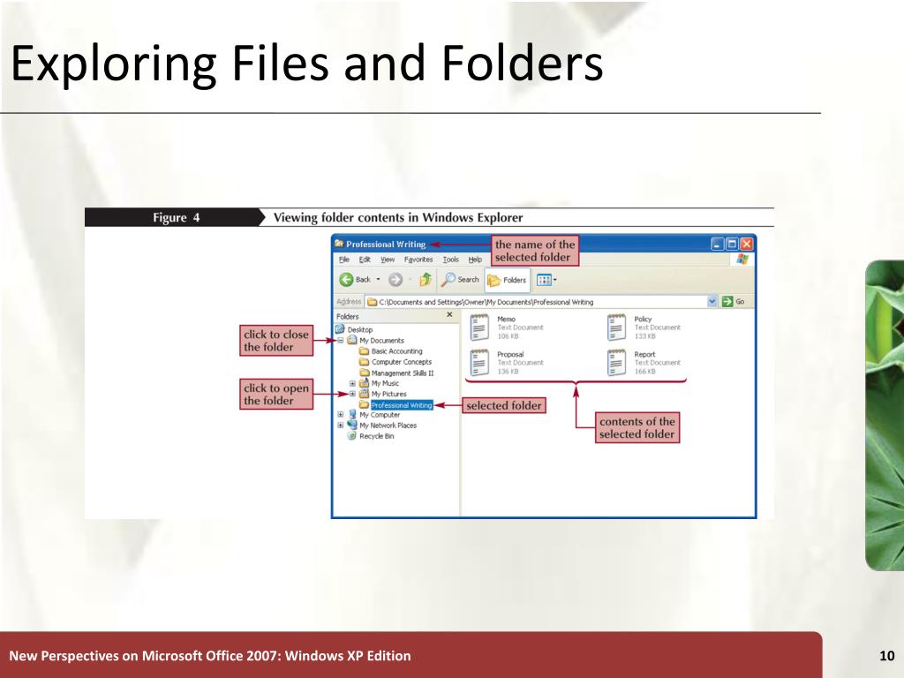This screenshot has height=678, width=904.
Task: Go up one folder level
Action: (x=426, y=280)
